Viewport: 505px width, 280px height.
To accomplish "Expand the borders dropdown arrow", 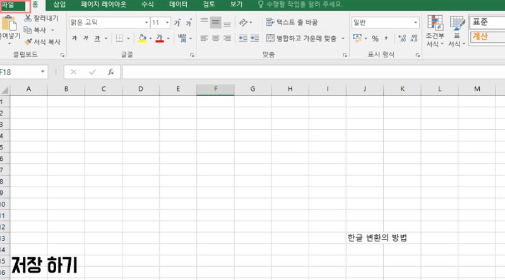I will click(x=128, y=38).
